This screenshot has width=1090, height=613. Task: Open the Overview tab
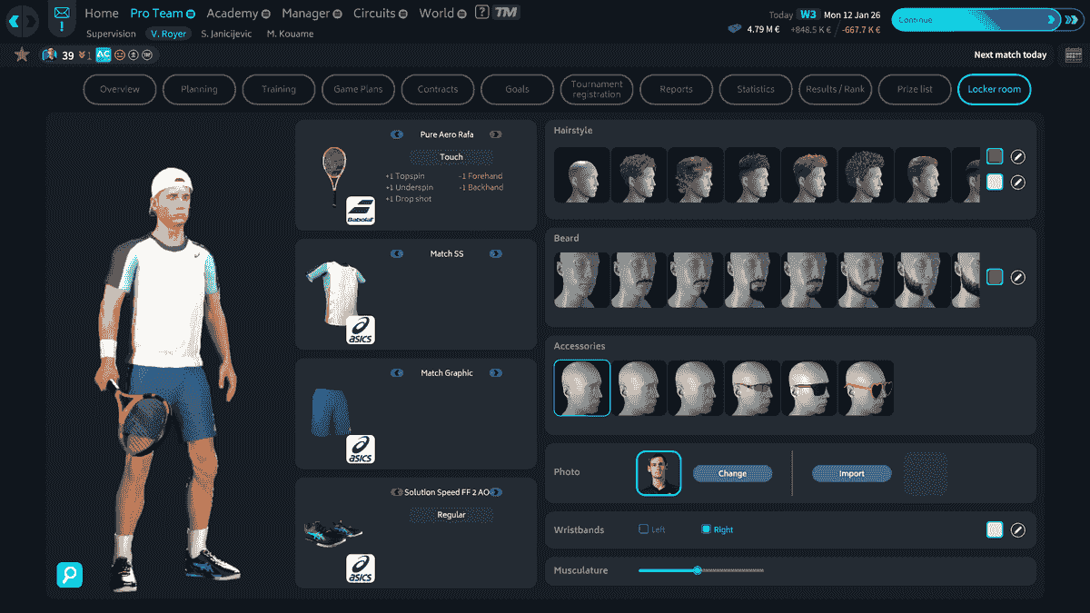(120, 89)
